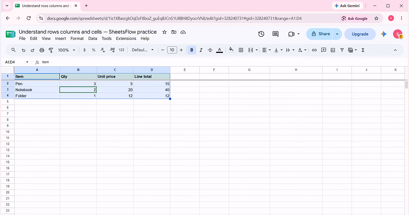
Task: Open the Edit menu
Action: coord(33,39)
